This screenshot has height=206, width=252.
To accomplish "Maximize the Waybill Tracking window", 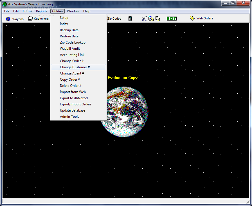I will pyautogui.click(x=233, y=3).
